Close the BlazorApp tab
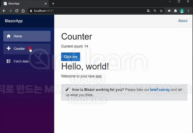Image resolution: width=193 pixels, height=133 pixels. [x=46, y=4]
